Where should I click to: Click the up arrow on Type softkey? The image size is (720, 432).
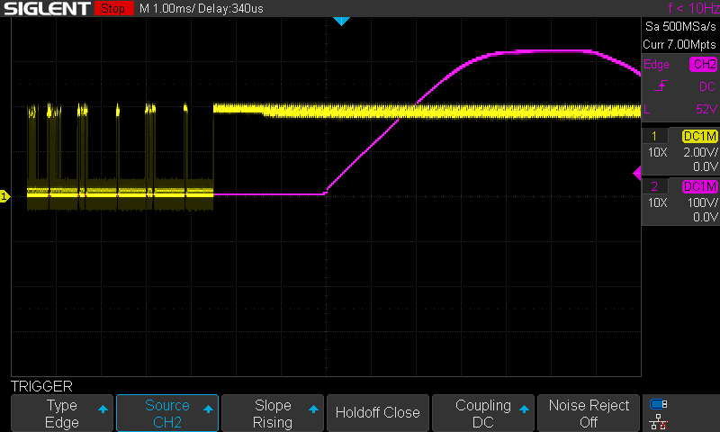103,409
